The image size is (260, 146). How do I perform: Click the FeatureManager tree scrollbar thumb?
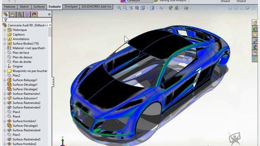pyautogui.click(x=50, y=32)
